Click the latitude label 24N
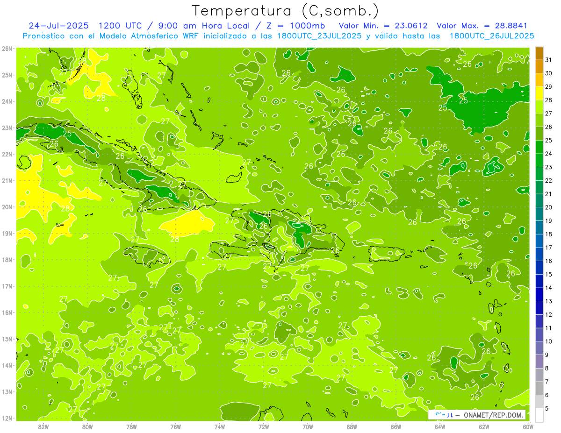561x433 pixels. pos(7,101)
